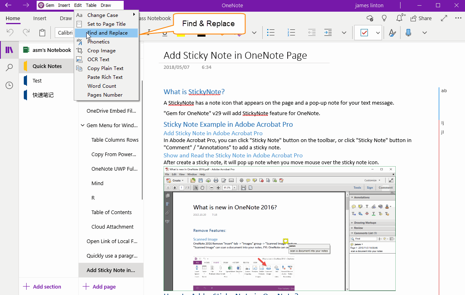Switch to the Insert ribbon tab
This screenshot has height=295, width=465.
tap(40, 19)
